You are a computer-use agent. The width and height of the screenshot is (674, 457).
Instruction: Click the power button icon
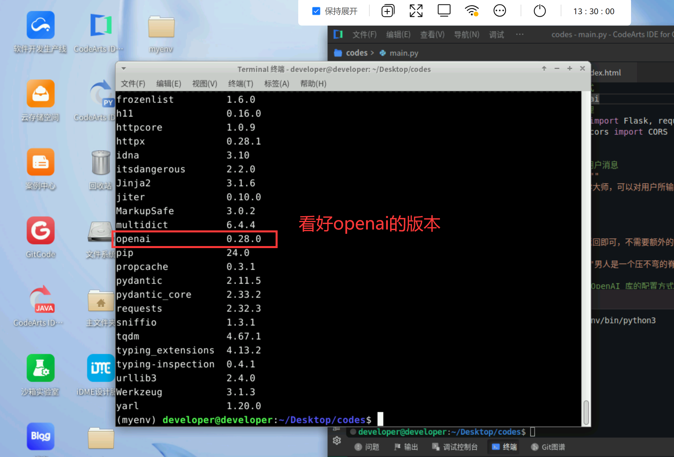540,11
